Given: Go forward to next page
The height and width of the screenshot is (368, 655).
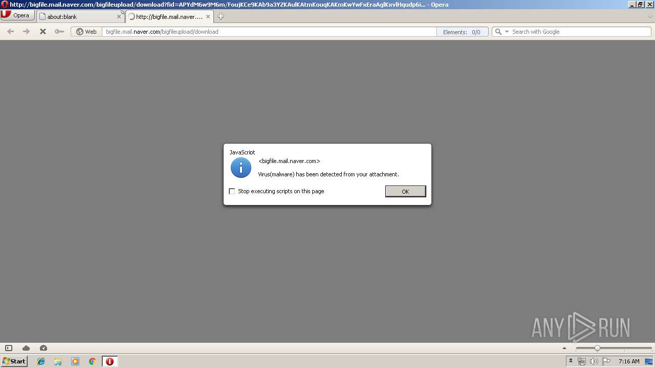Looking at the screenshot, I should point(27,32).
